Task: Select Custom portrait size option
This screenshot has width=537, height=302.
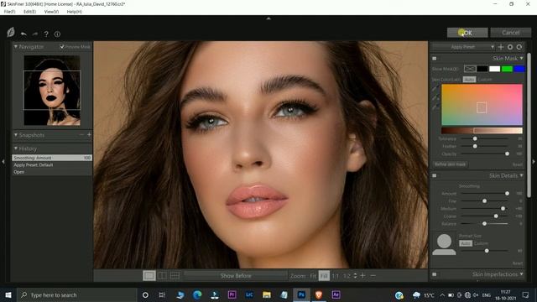Action: tap(481, 243)
